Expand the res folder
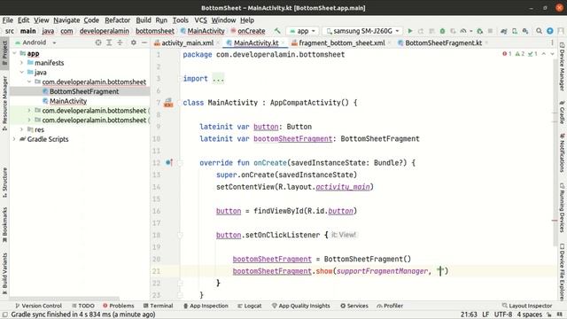This screenshot has width=567, height=319. (22, 129)
